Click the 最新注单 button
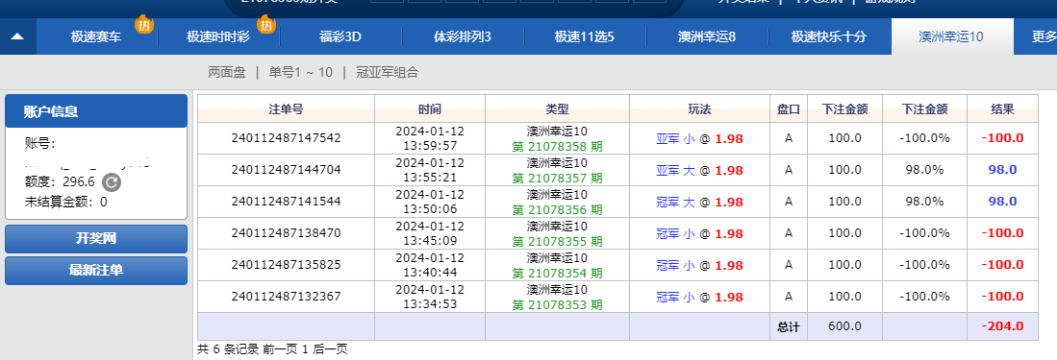This screenshot has width=1057, height=360. [96, 271]
